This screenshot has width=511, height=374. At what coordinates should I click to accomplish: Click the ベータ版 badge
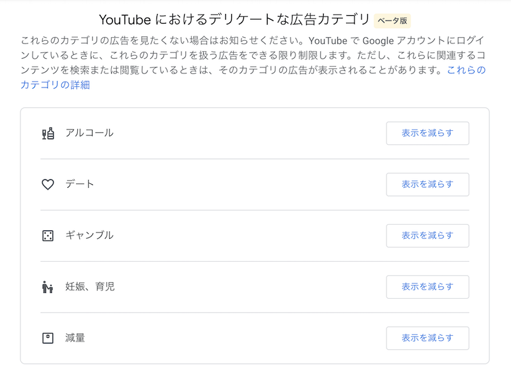click(392, 20)
